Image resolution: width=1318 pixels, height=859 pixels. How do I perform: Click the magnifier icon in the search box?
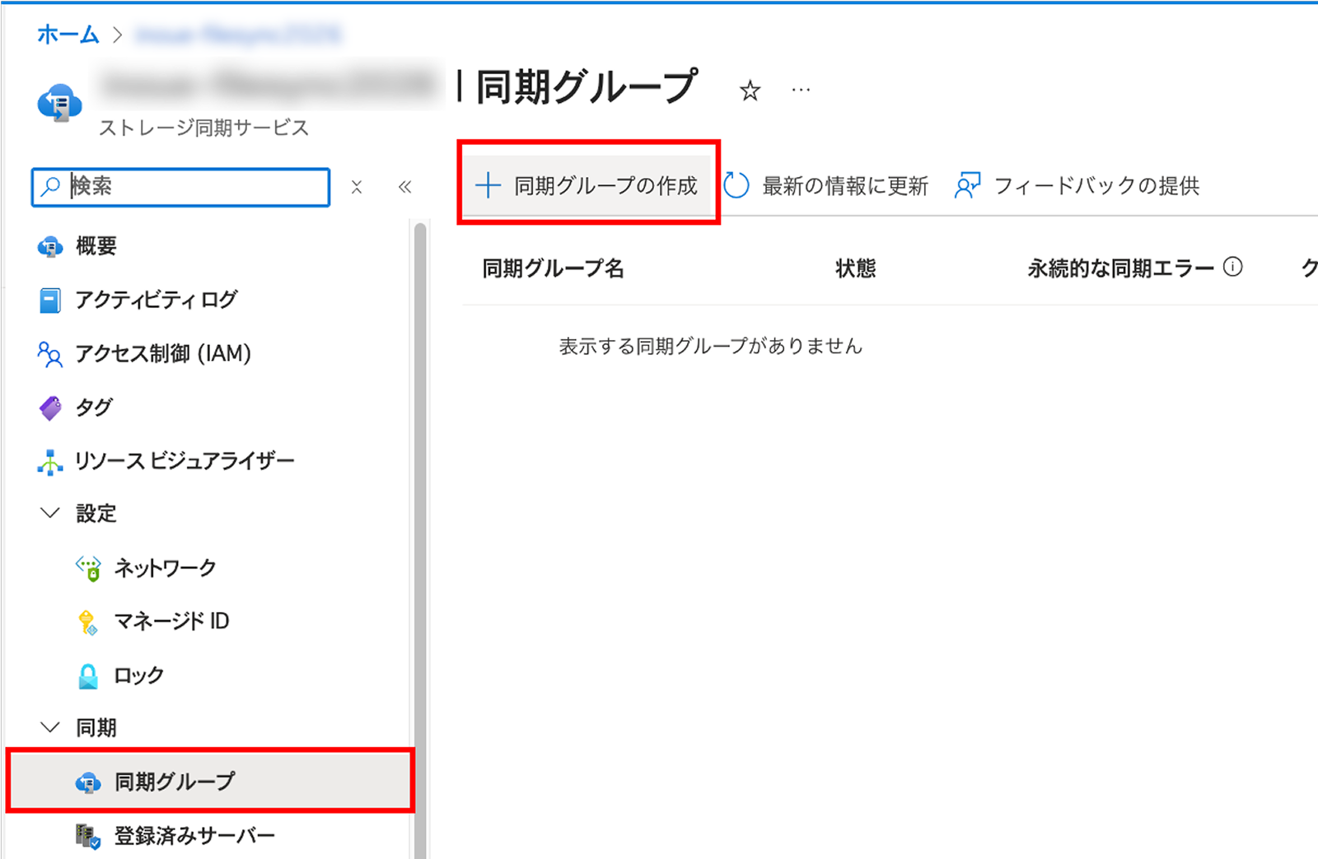[51, 187]
